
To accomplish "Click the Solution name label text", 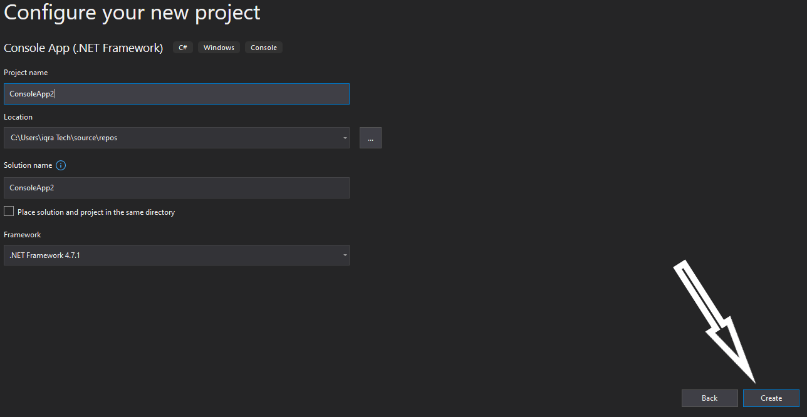I will (28, 165).
